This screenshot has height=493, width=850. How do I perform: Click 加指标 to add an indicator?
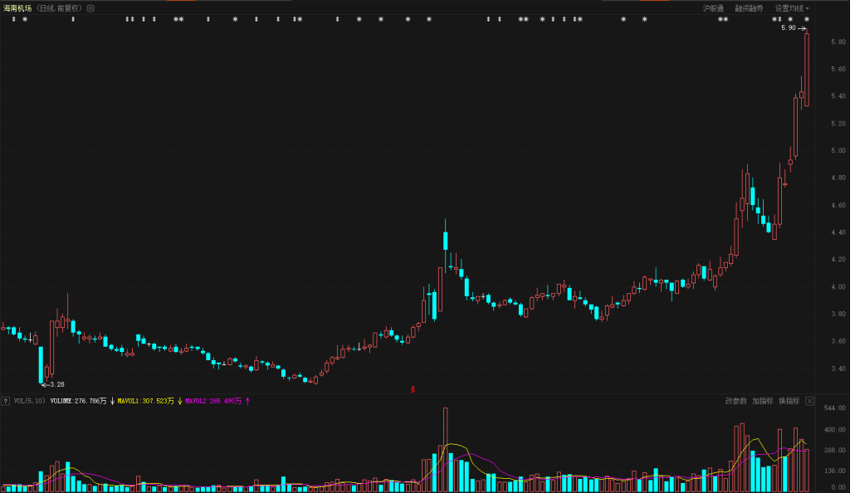tap(762, 401)
